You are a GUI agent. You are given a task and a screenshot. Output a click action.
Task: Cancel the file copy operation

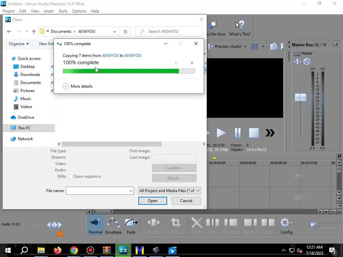(x=192, y=63)
